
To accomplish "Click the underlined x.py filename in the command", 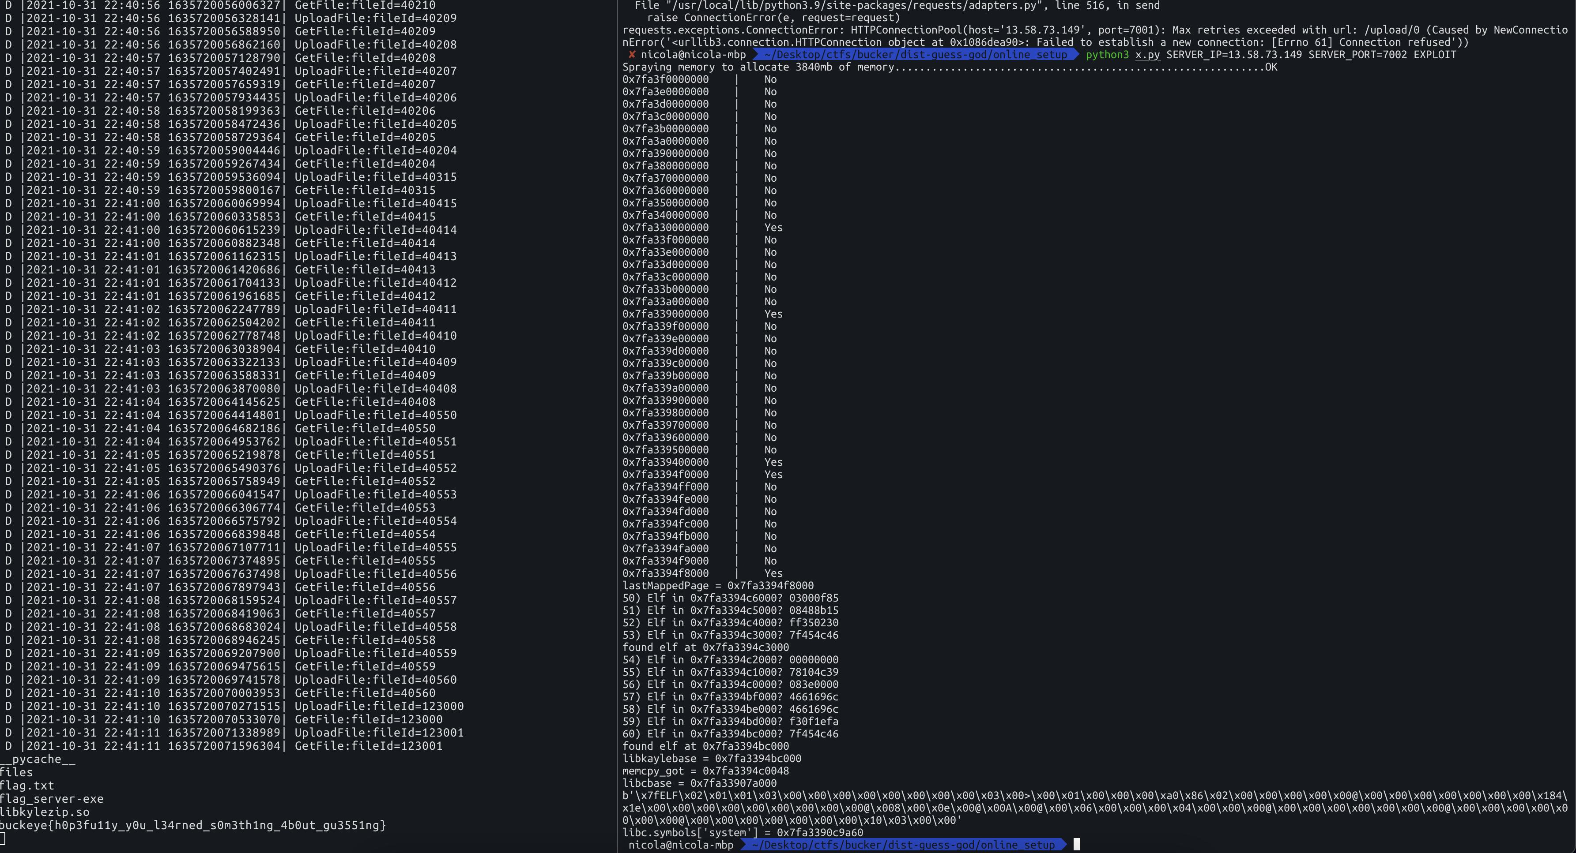I will (1147, 54).
